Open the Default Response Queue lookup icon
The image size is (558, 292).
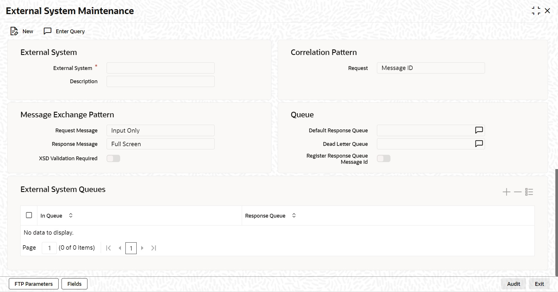tap(479, 130)
